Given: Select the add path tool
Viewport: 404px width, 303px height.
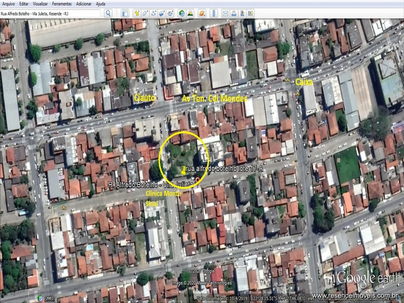Looking at the screenshot, I should pos(154,13).
